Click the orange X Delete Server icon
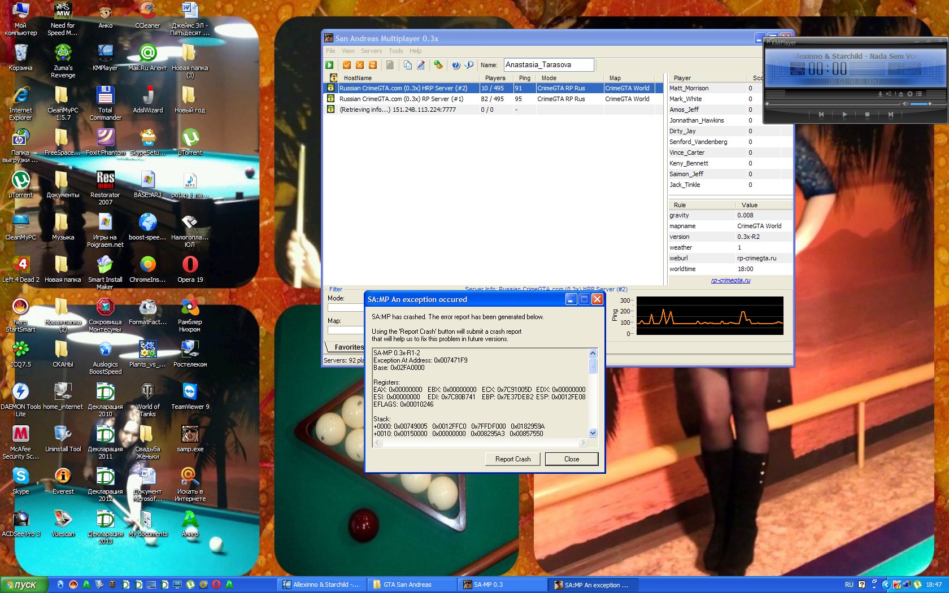This screenshot has height=593, width=949. click(x=360, y=65)
